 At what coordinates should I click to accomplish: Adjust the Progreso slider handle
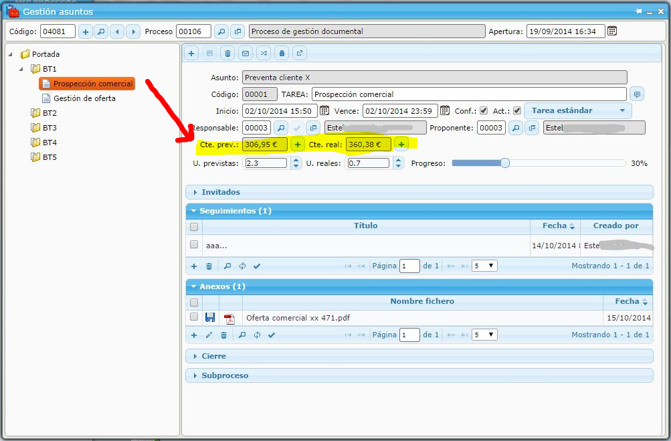tap(505, 163)
